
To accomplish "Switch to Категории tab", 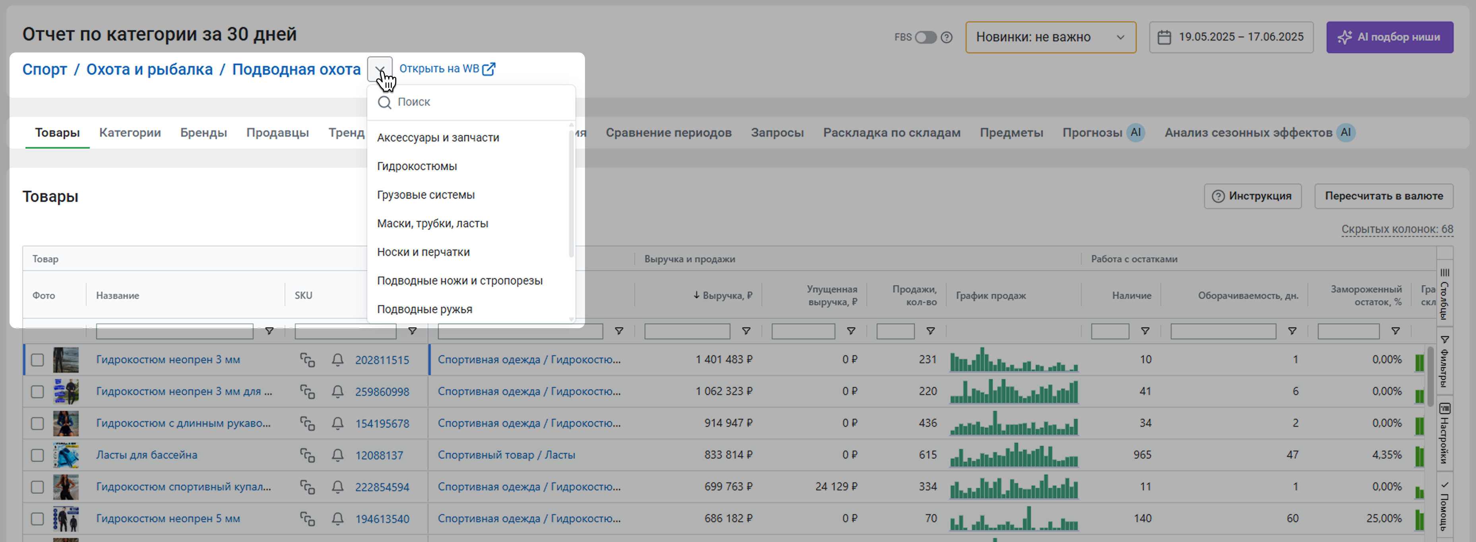I will tap(130, 133).
